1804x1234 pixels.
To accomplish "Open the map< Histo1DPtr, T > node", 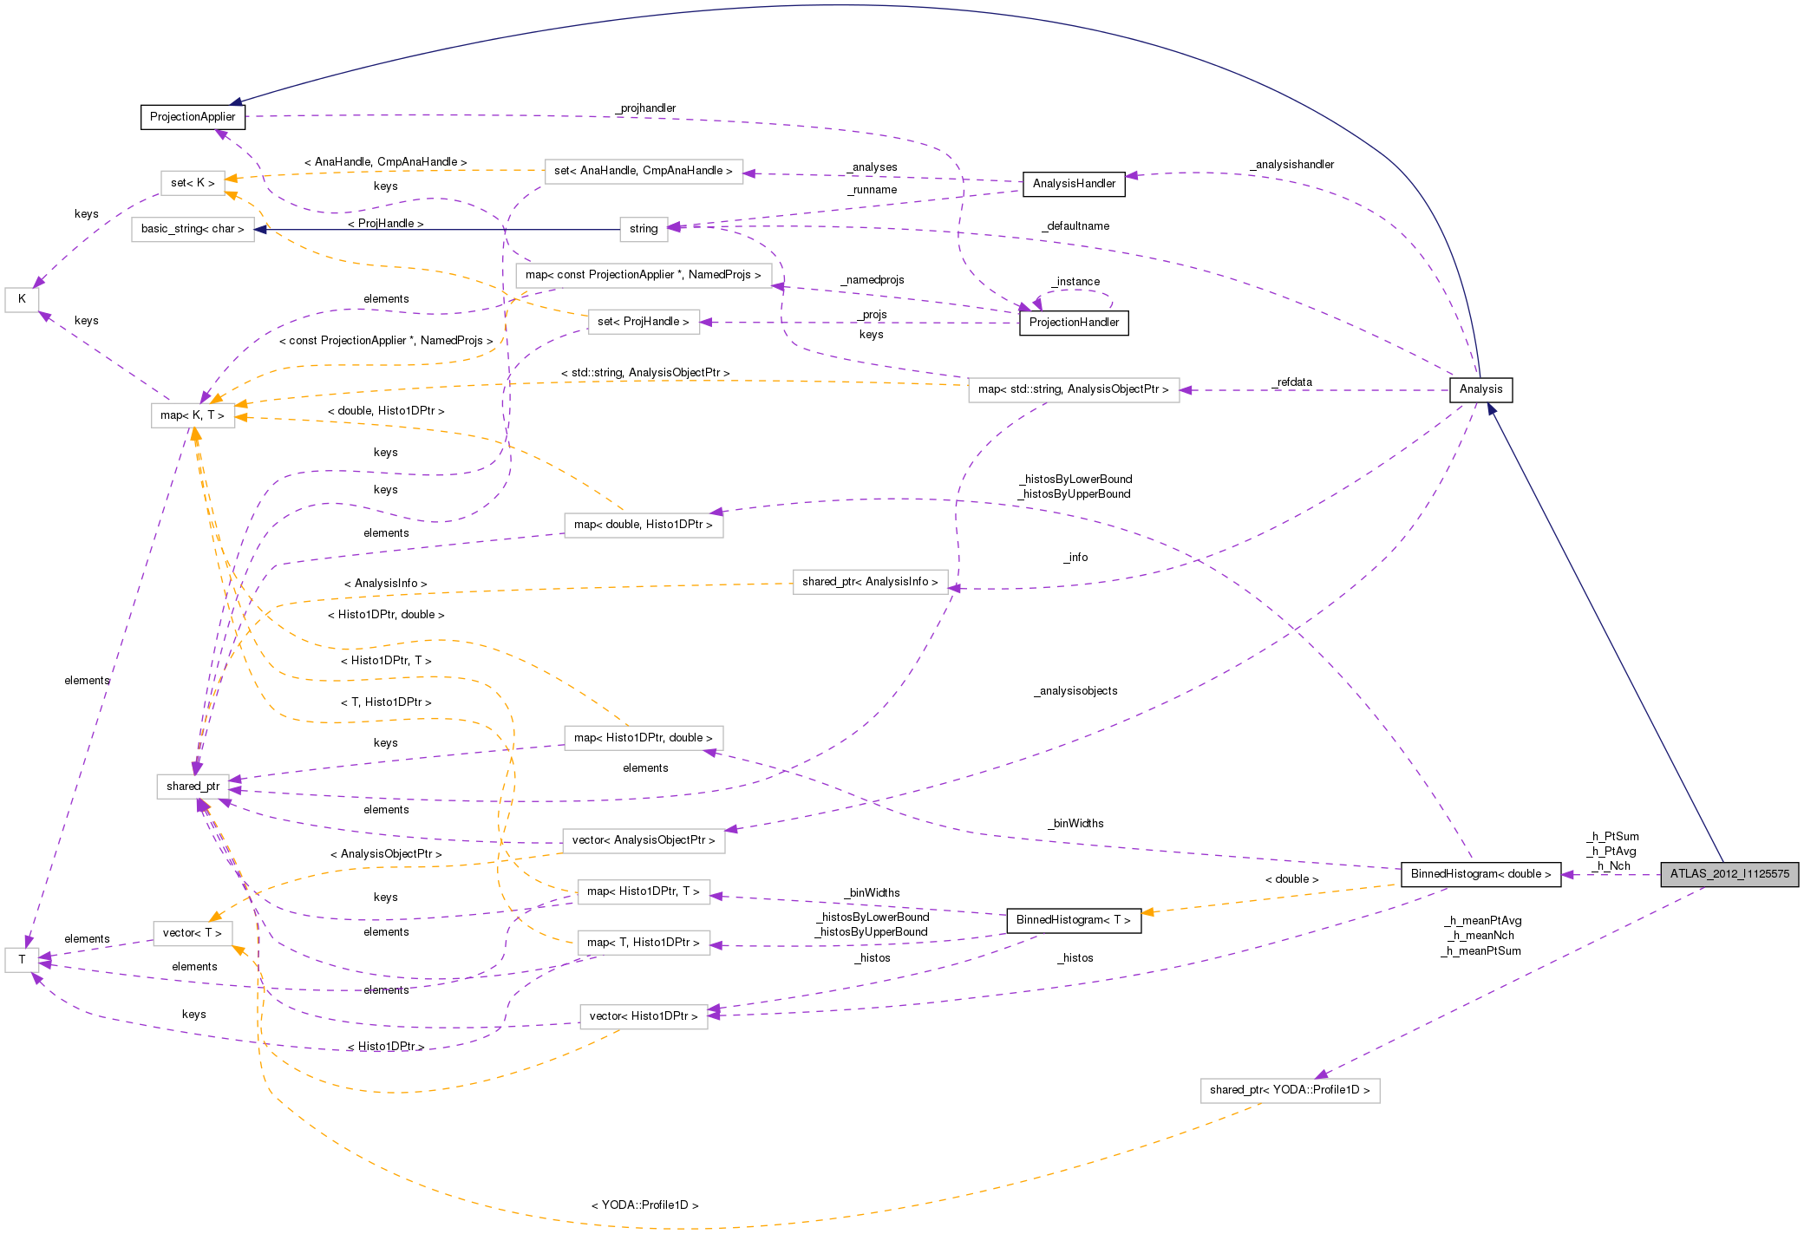I will coord(644,891).
